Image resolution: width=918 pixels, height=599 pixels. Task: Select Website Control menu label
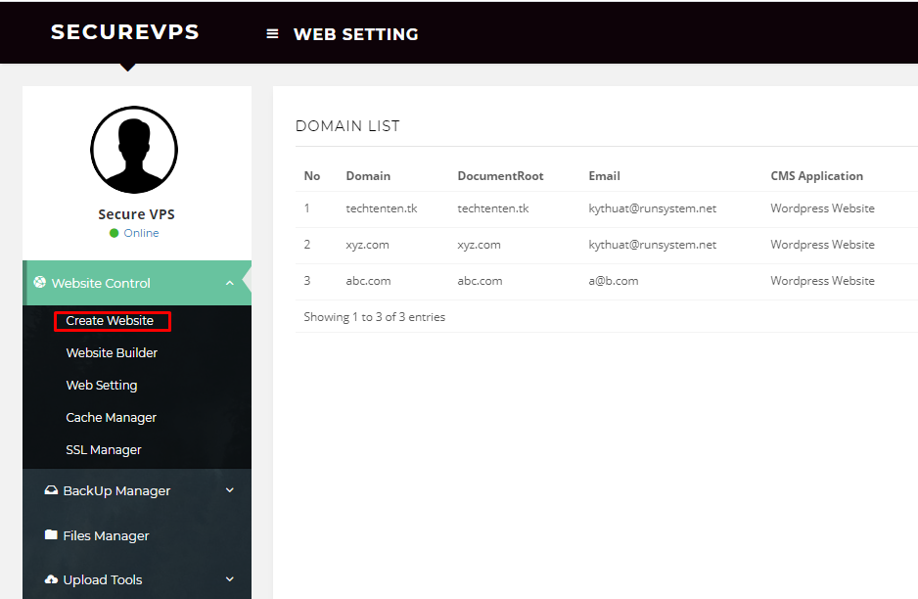tap(101, 283)
